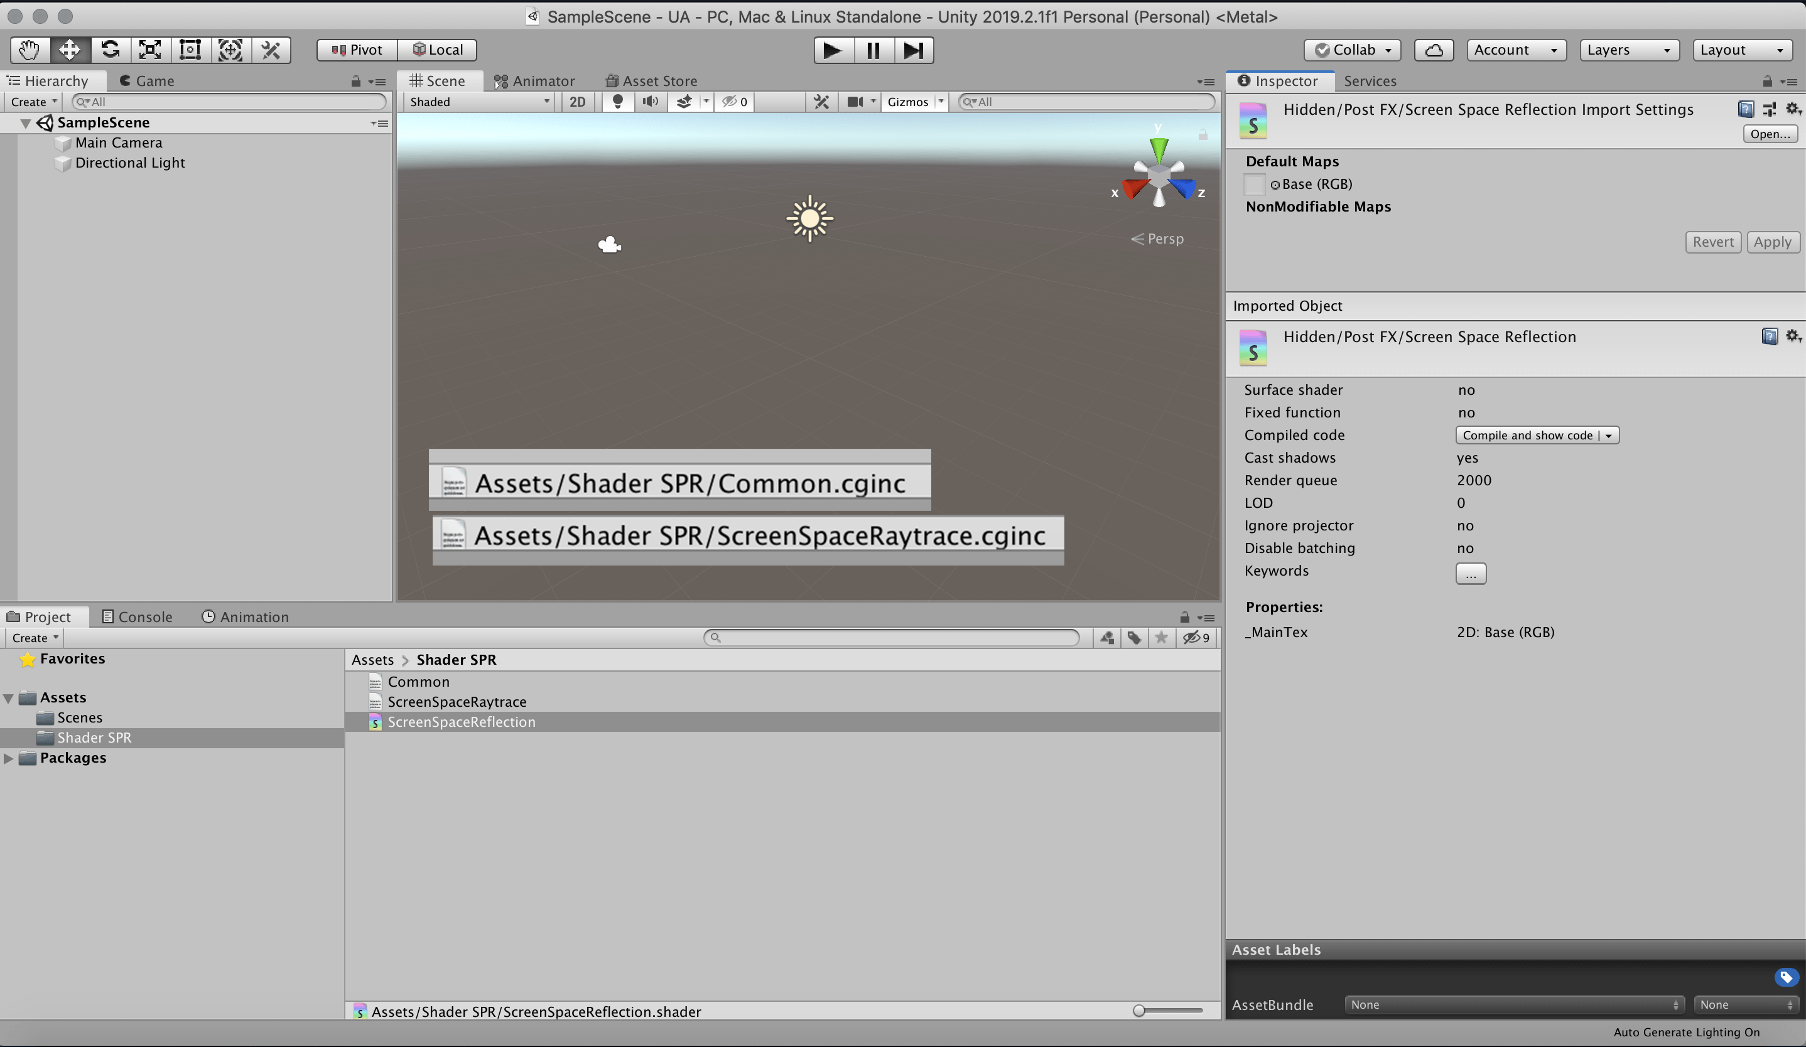
Task: Step one frame forward
Action: click(x=914, y=50)
